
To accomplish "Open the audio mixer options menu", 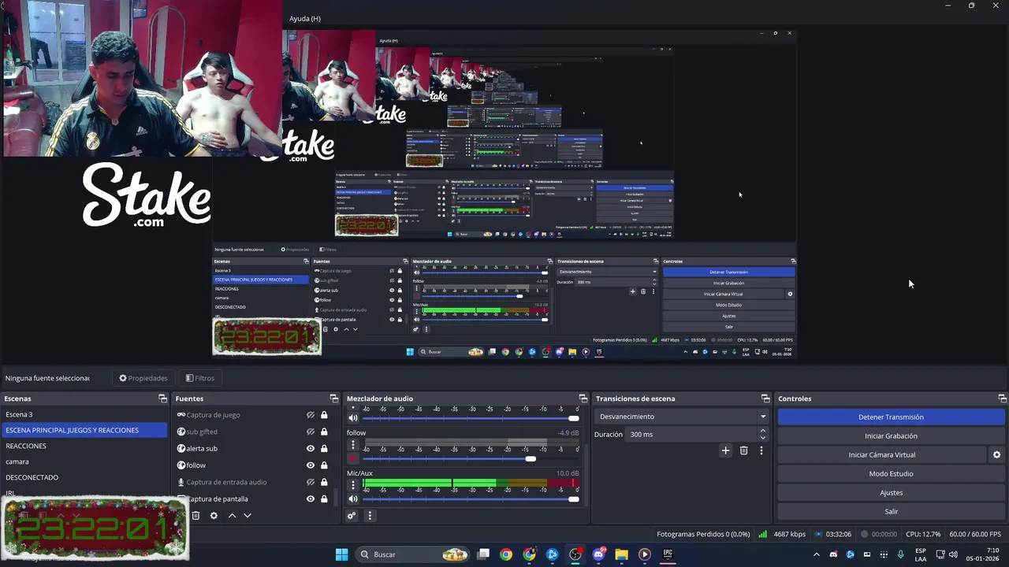I will [370, 516].
